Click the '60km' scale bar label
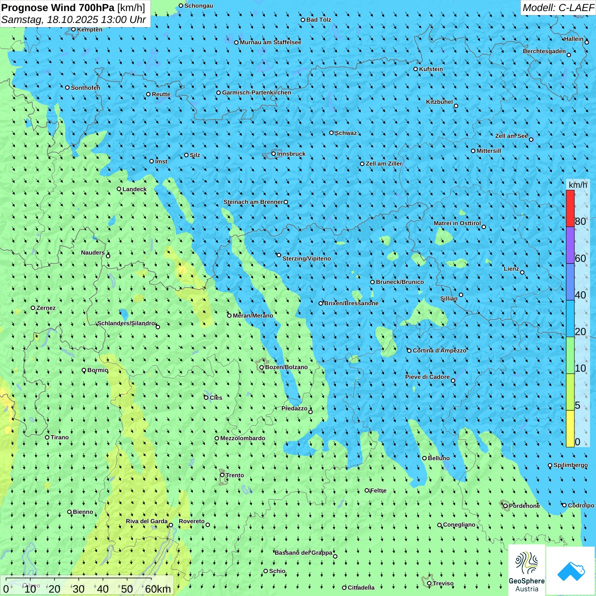 pos(158,589)
